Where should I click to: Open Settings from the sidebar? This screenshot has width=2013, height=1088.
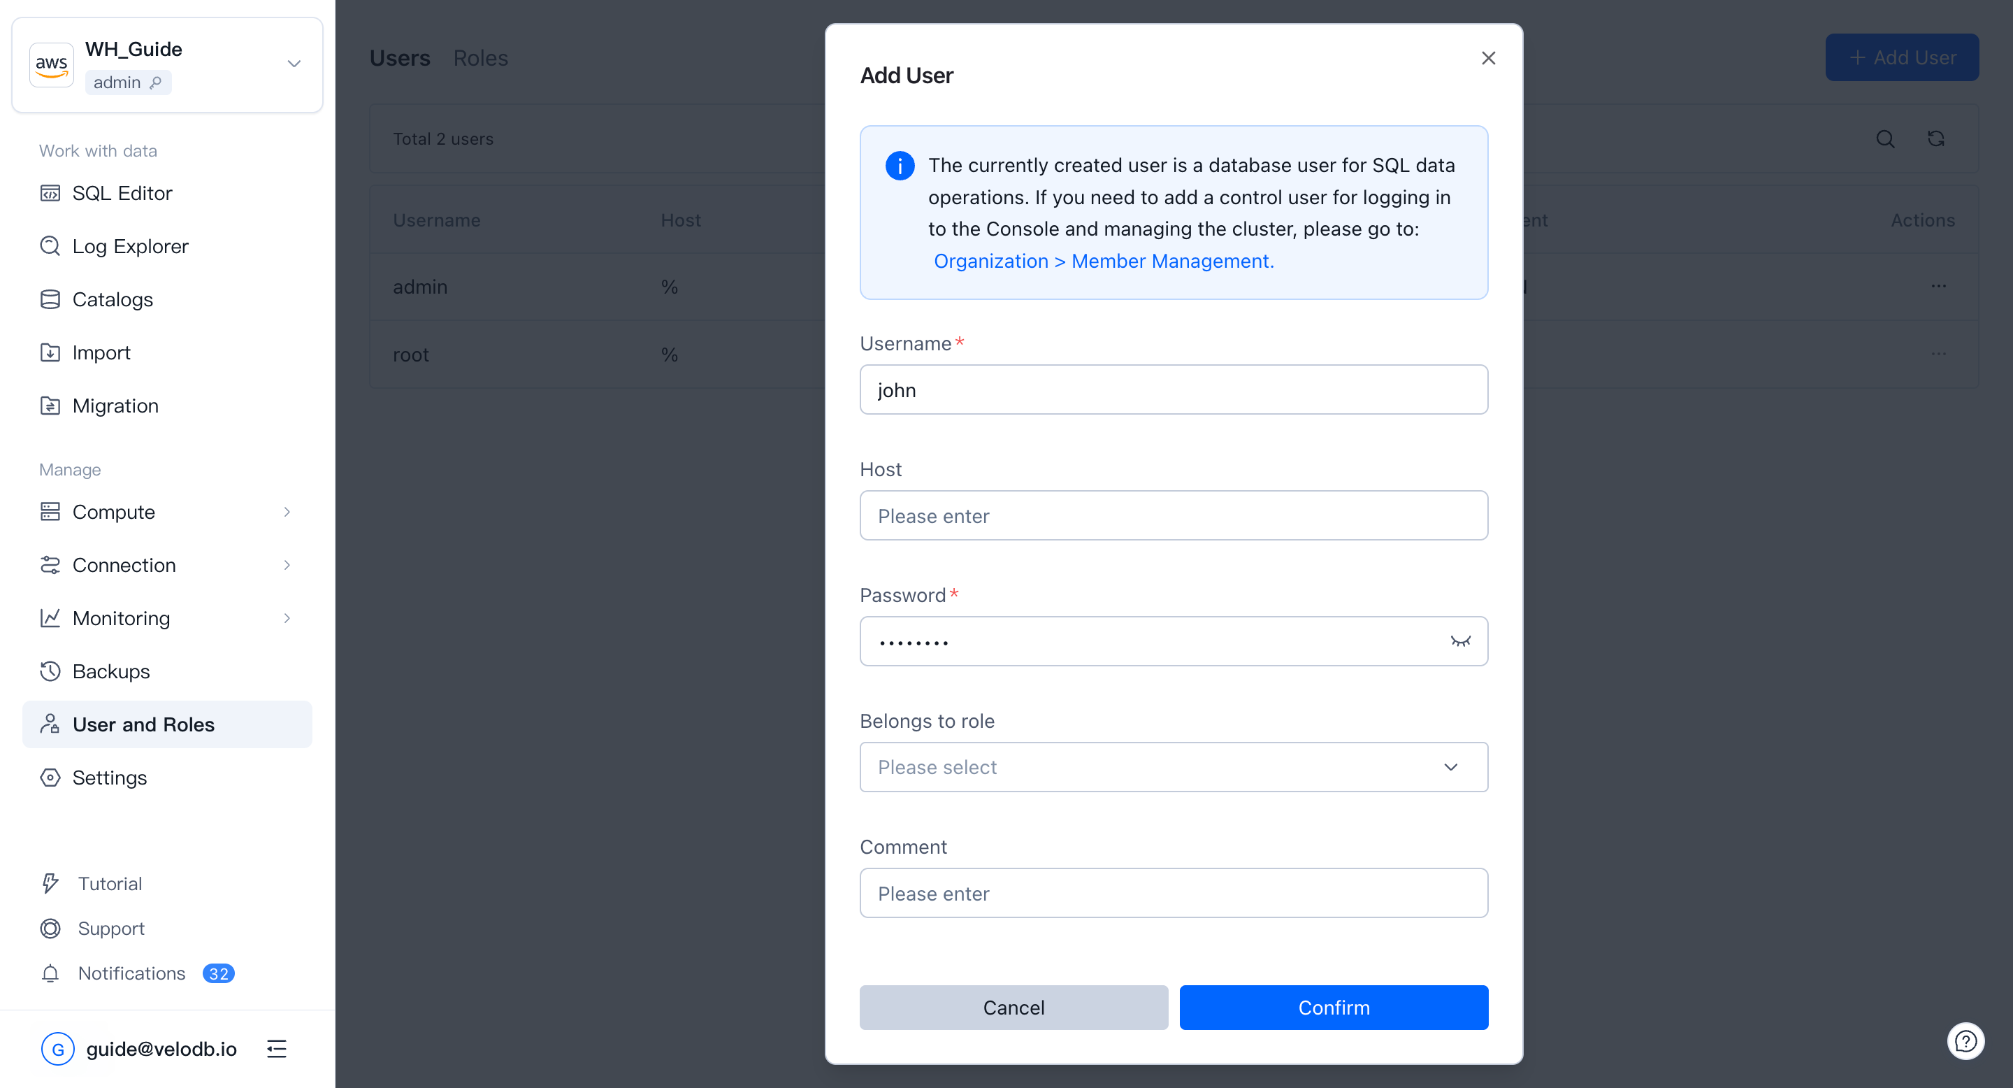(x=110, y=777)
